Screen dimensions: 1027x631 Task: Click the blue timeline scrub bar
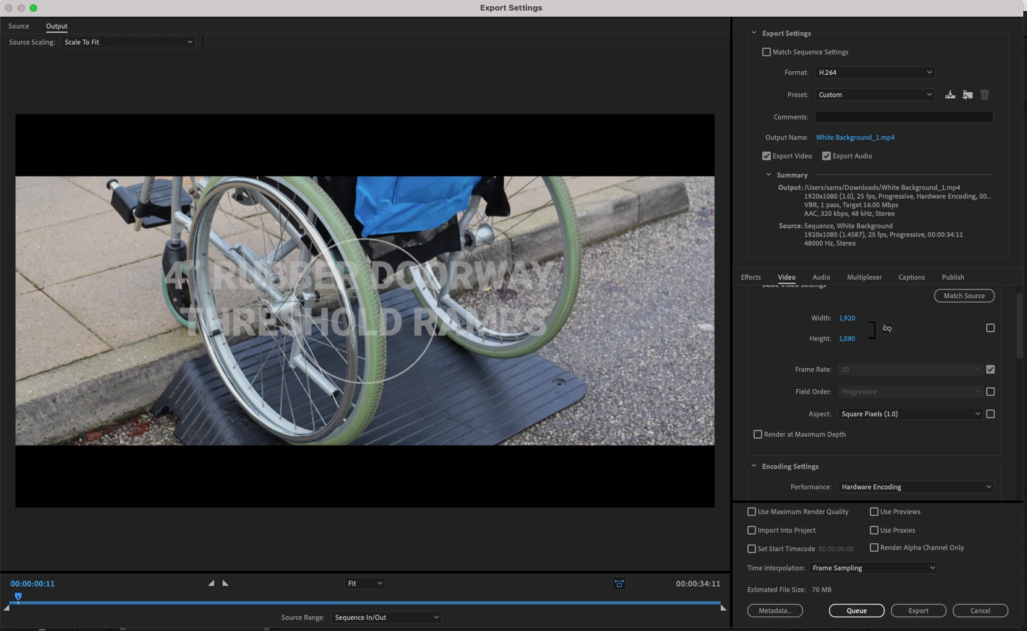[365, 603]
